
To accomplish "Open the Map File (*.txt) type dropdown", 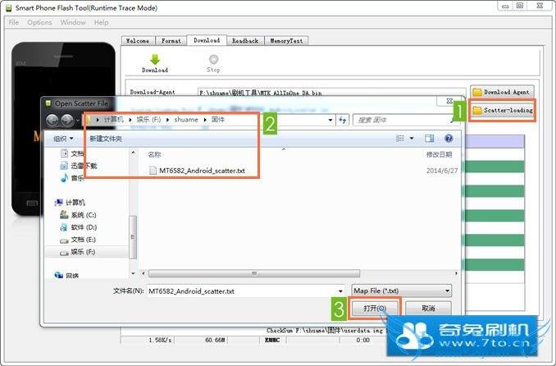I will point(401,291).
